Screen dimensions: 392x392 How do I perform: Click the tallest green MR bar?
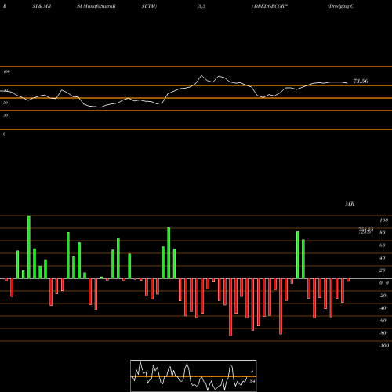click(29, 247)
